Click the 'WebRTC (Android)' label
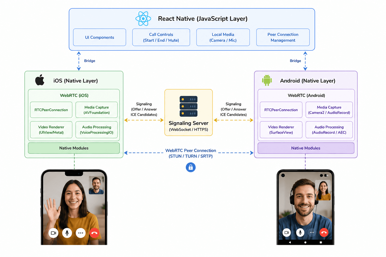This screenshot has width=386, height=257. pos(306,95)
